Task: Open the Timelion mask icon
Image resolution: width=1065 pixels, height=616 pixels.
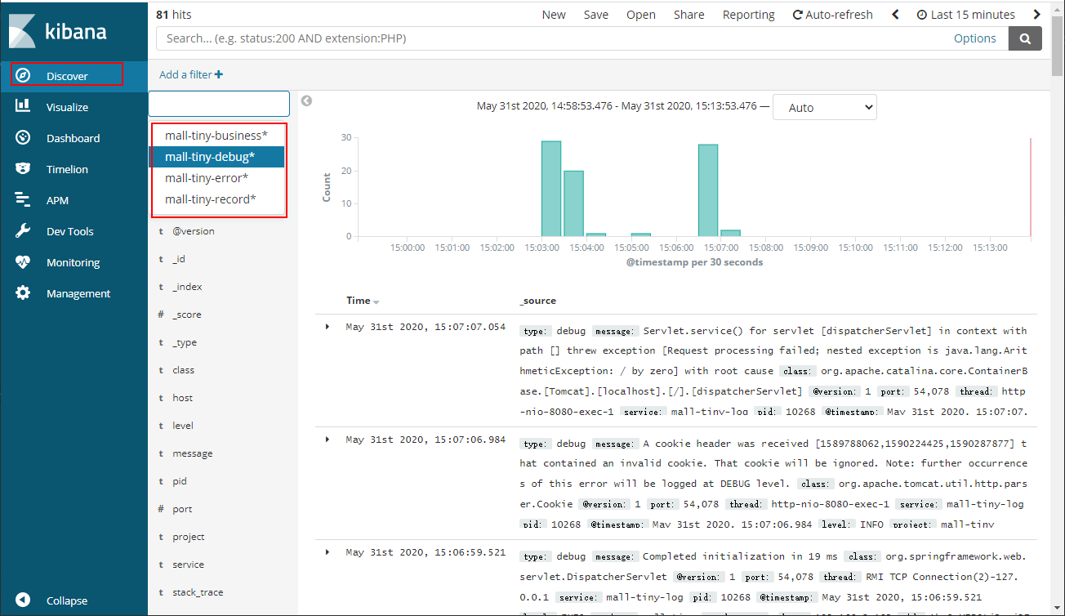Action: (x=23, y=168)
